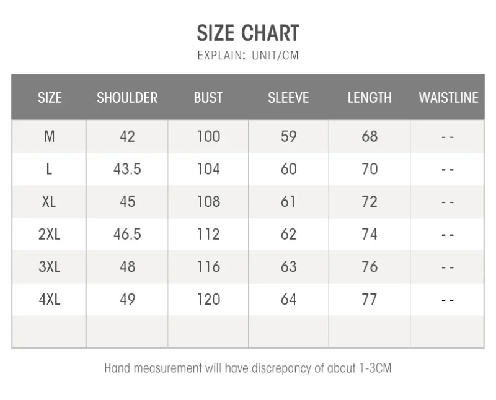This screenshot has width=496, height=400.
Task: Click the 2XL size row label
Action: [50, 234]
